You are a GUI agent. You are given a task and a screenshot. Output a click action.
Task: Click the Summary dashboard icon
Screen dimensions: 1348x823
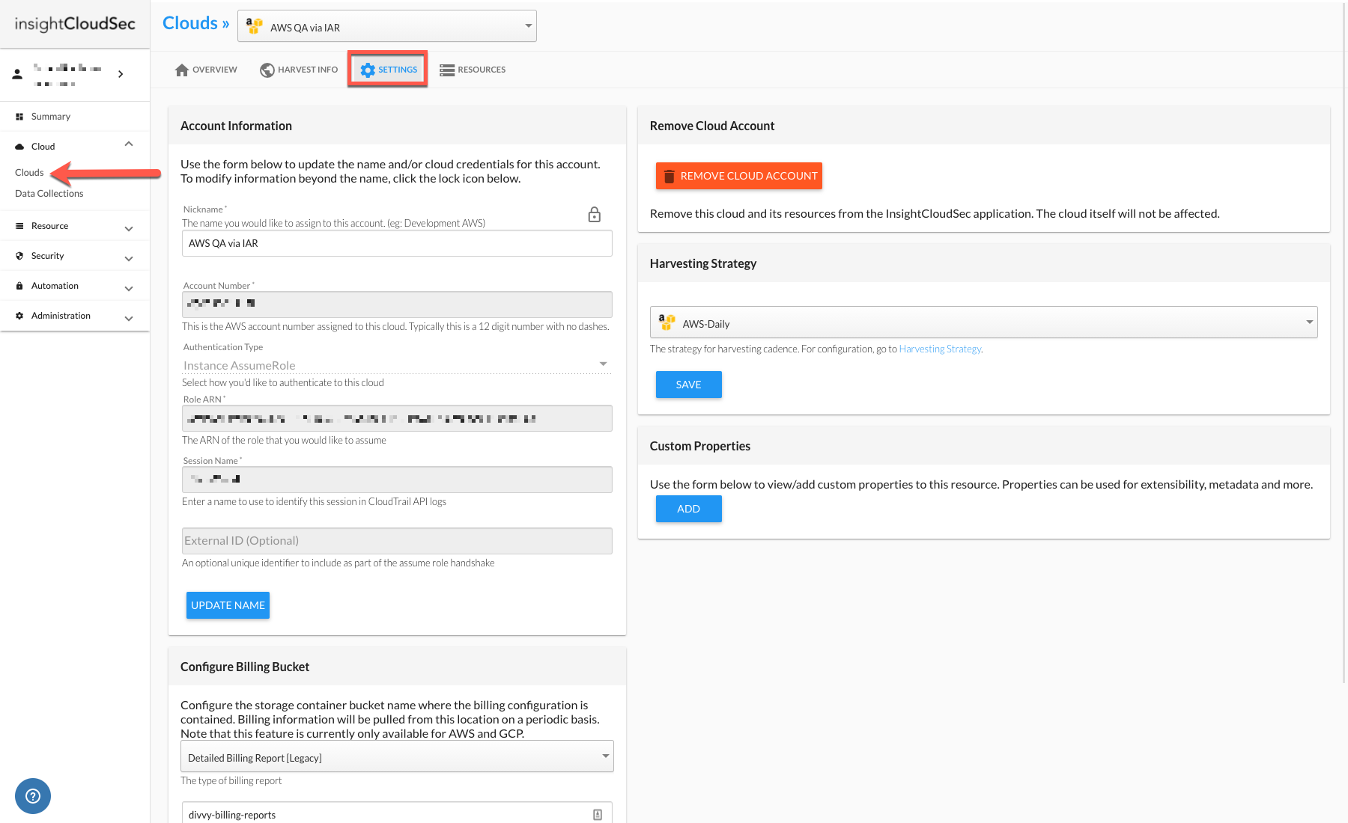(19, 117)
